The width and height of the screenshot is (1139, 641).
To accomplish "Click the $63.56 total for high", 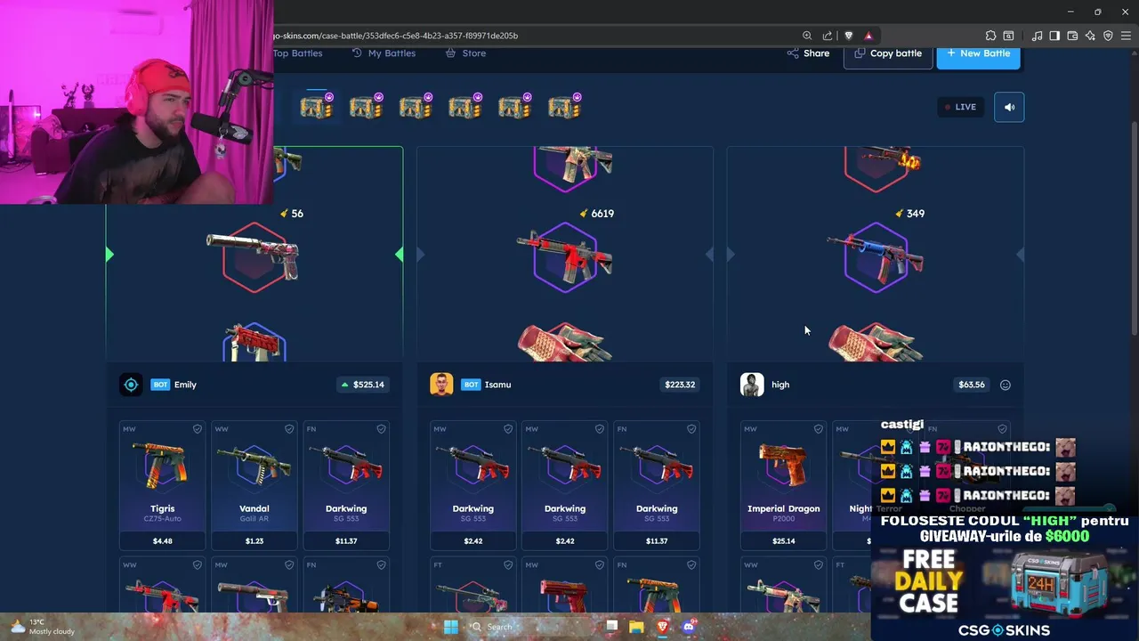I will (972, 385).
